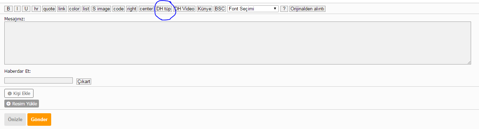Click the quote formatting button
This screenshot has height=129, width=479.
[x=49, y=9]
